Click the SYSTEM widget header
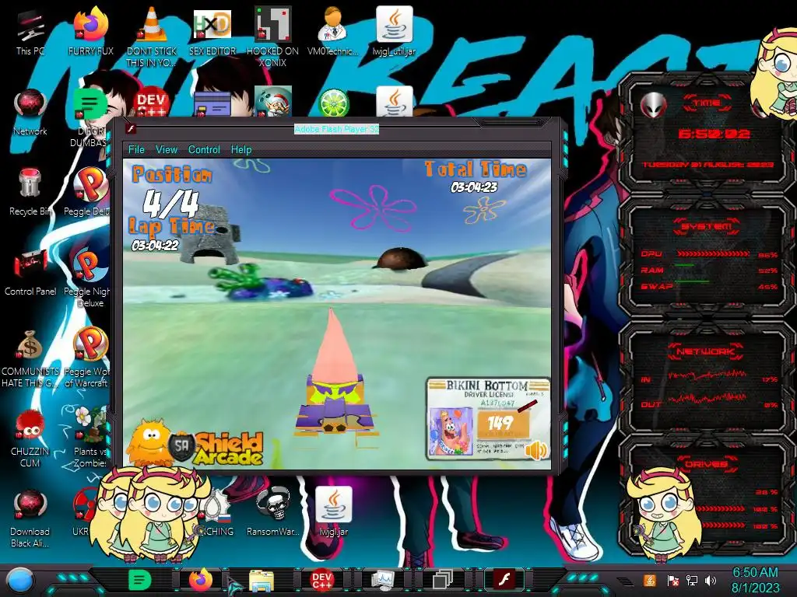This screenshot has height=597, width=797. click(x=707, y=226)
